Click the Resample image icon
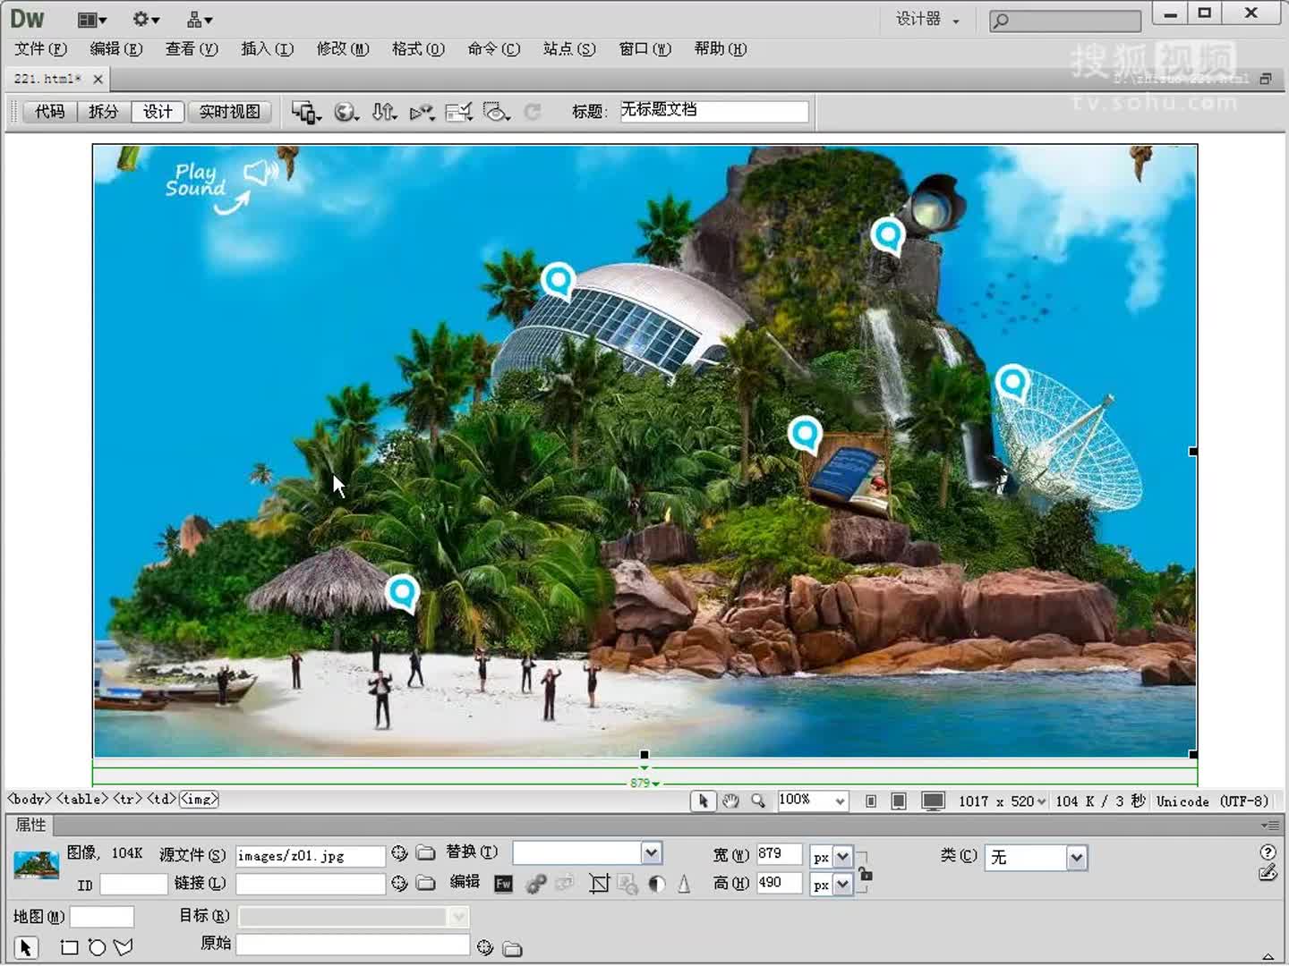Viewport: 1289px width, 966px height. (x=627, y=884)
